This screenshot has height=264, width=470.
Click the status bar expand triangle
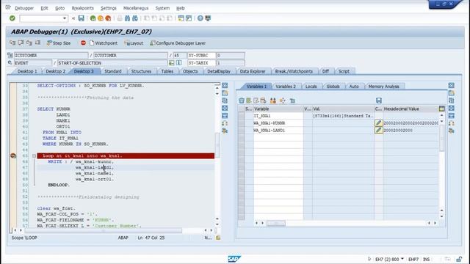(369, 259)
